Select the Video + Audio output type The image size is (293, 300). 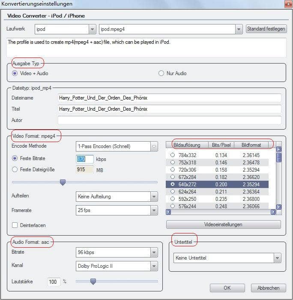15,73
